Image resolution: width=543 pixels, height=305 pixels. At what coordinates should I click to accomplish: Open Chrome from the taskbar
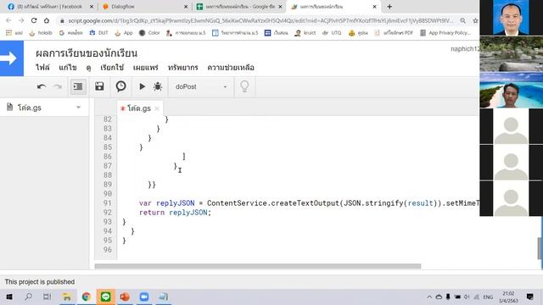tap(87, 297)
